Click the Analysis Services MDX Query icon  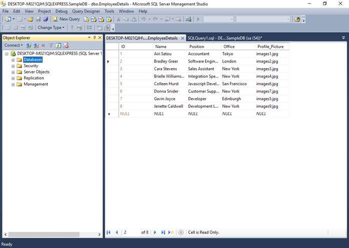point(94,19)
